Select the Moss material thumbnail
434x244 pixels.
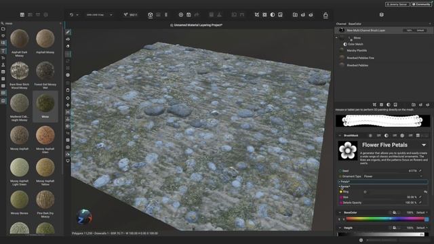[x=45, y=103]
